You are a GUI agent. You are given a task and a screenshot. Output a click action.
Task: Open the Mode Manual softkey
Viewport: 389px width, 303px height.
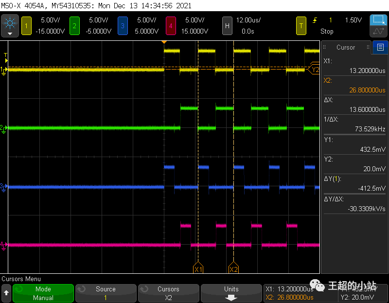click(x=43, y=293)
